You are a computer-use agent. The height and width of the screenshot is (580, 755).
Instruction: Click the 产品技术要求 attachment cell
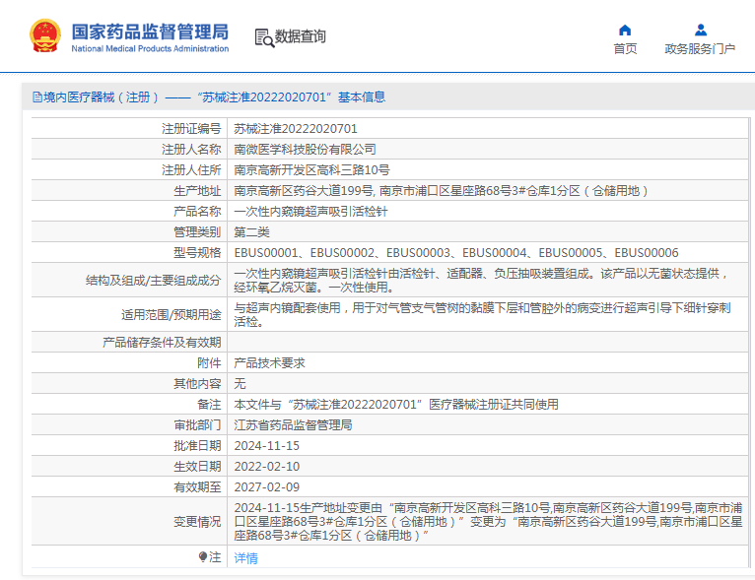tap(269, 363)
